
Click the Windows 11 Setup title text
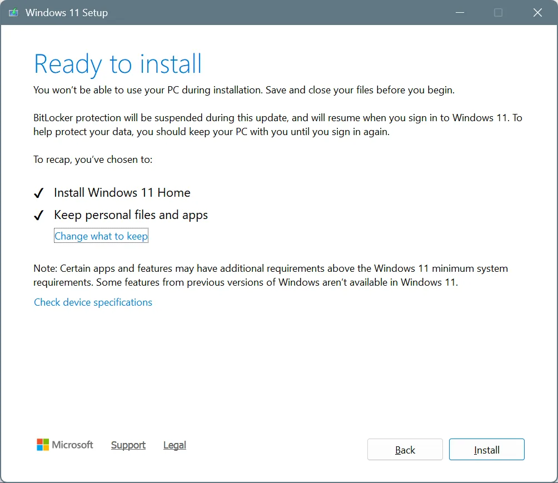click(x=67, y=12)
